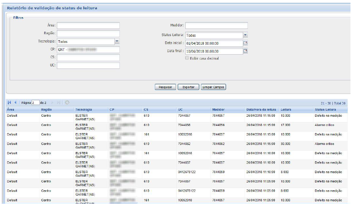Screen dimensions: 353x207
Task: Click the next page arrow
Action: tap(52, 103)
